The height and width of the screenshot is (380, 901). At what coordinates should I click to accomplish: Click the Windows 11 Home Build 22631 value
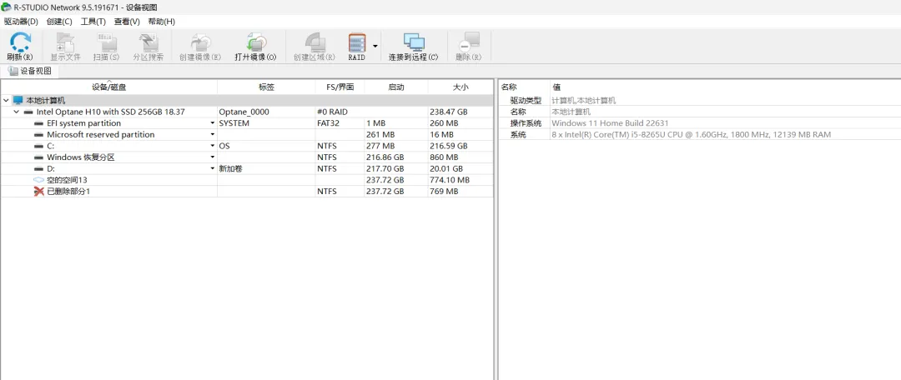pyautogui.click(x=610, y=123)
